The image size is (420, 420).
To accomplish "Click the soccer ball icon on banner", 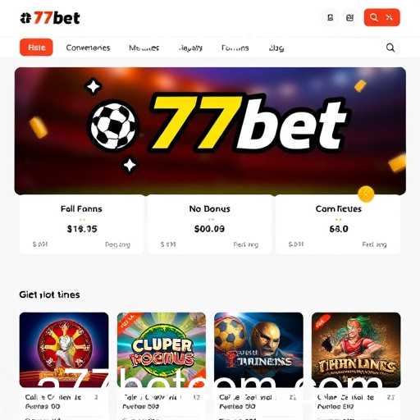I will click(x=114, y=126).
